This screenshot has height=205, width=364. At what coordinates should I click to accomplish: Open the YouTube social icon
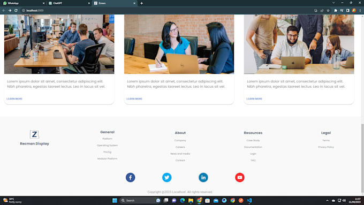[240, 177]
